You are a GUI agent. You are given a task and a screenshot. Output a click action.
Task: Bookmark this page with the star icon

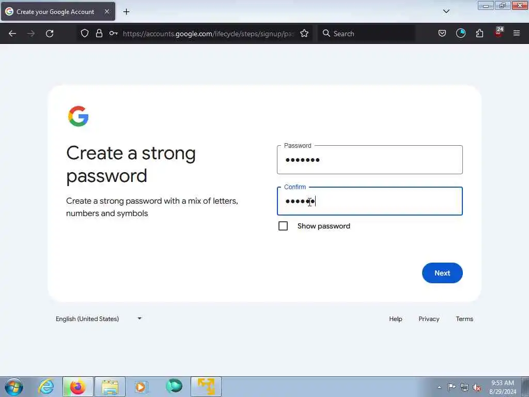(304, 33)
